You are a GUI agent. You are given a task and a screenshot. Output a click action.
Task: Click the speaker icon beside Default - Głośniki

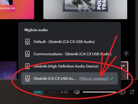click(x=27, y=42)
